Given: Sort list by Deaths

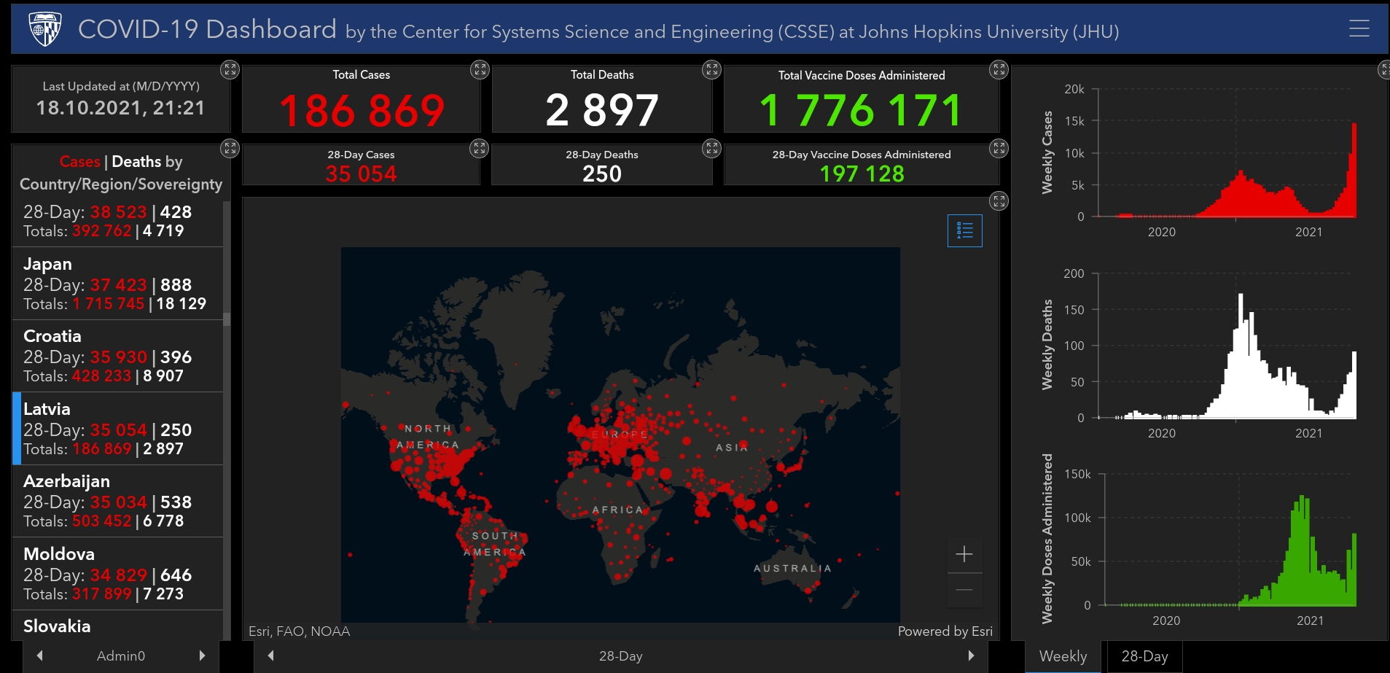Looking at the screenshot, I should [136, 162].
